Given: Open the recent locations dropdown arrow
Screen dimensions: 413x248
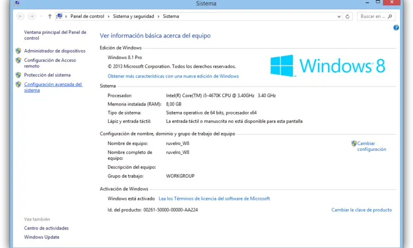Looking at the screenshot, I should point(41,16).
